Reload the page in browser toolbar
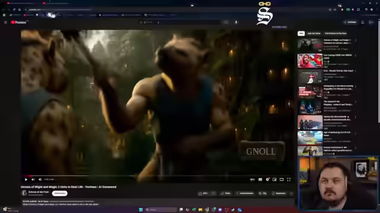380x213 pixels. click(14, 9)
